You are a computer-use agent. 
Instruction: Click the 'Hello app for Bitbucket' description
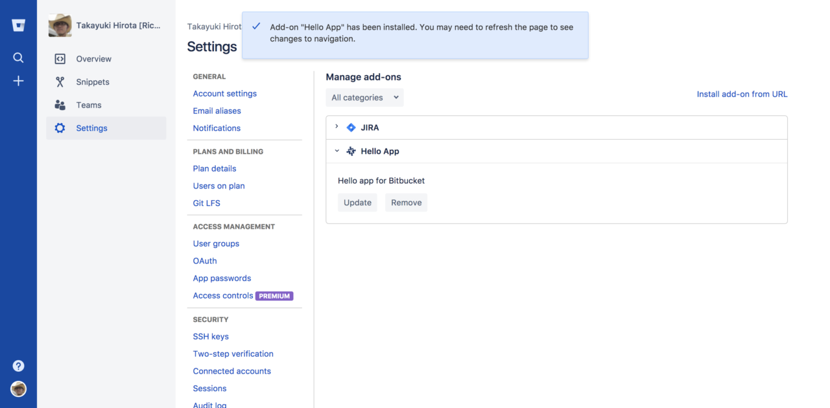coord(381,181)
